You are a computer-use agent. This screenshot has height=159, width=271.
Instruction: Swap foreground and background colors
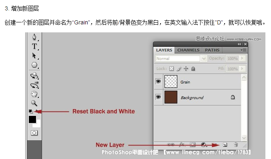pyautogui.click(x=37, y=111)
